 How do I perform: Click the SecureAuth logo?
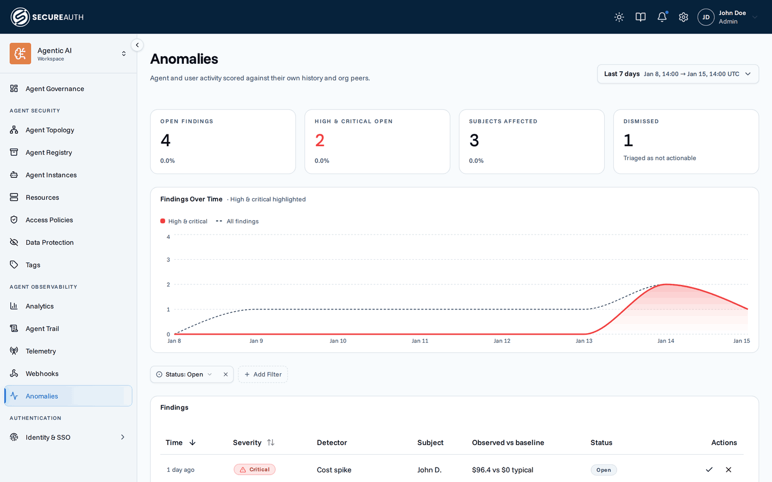click(47, 17)
